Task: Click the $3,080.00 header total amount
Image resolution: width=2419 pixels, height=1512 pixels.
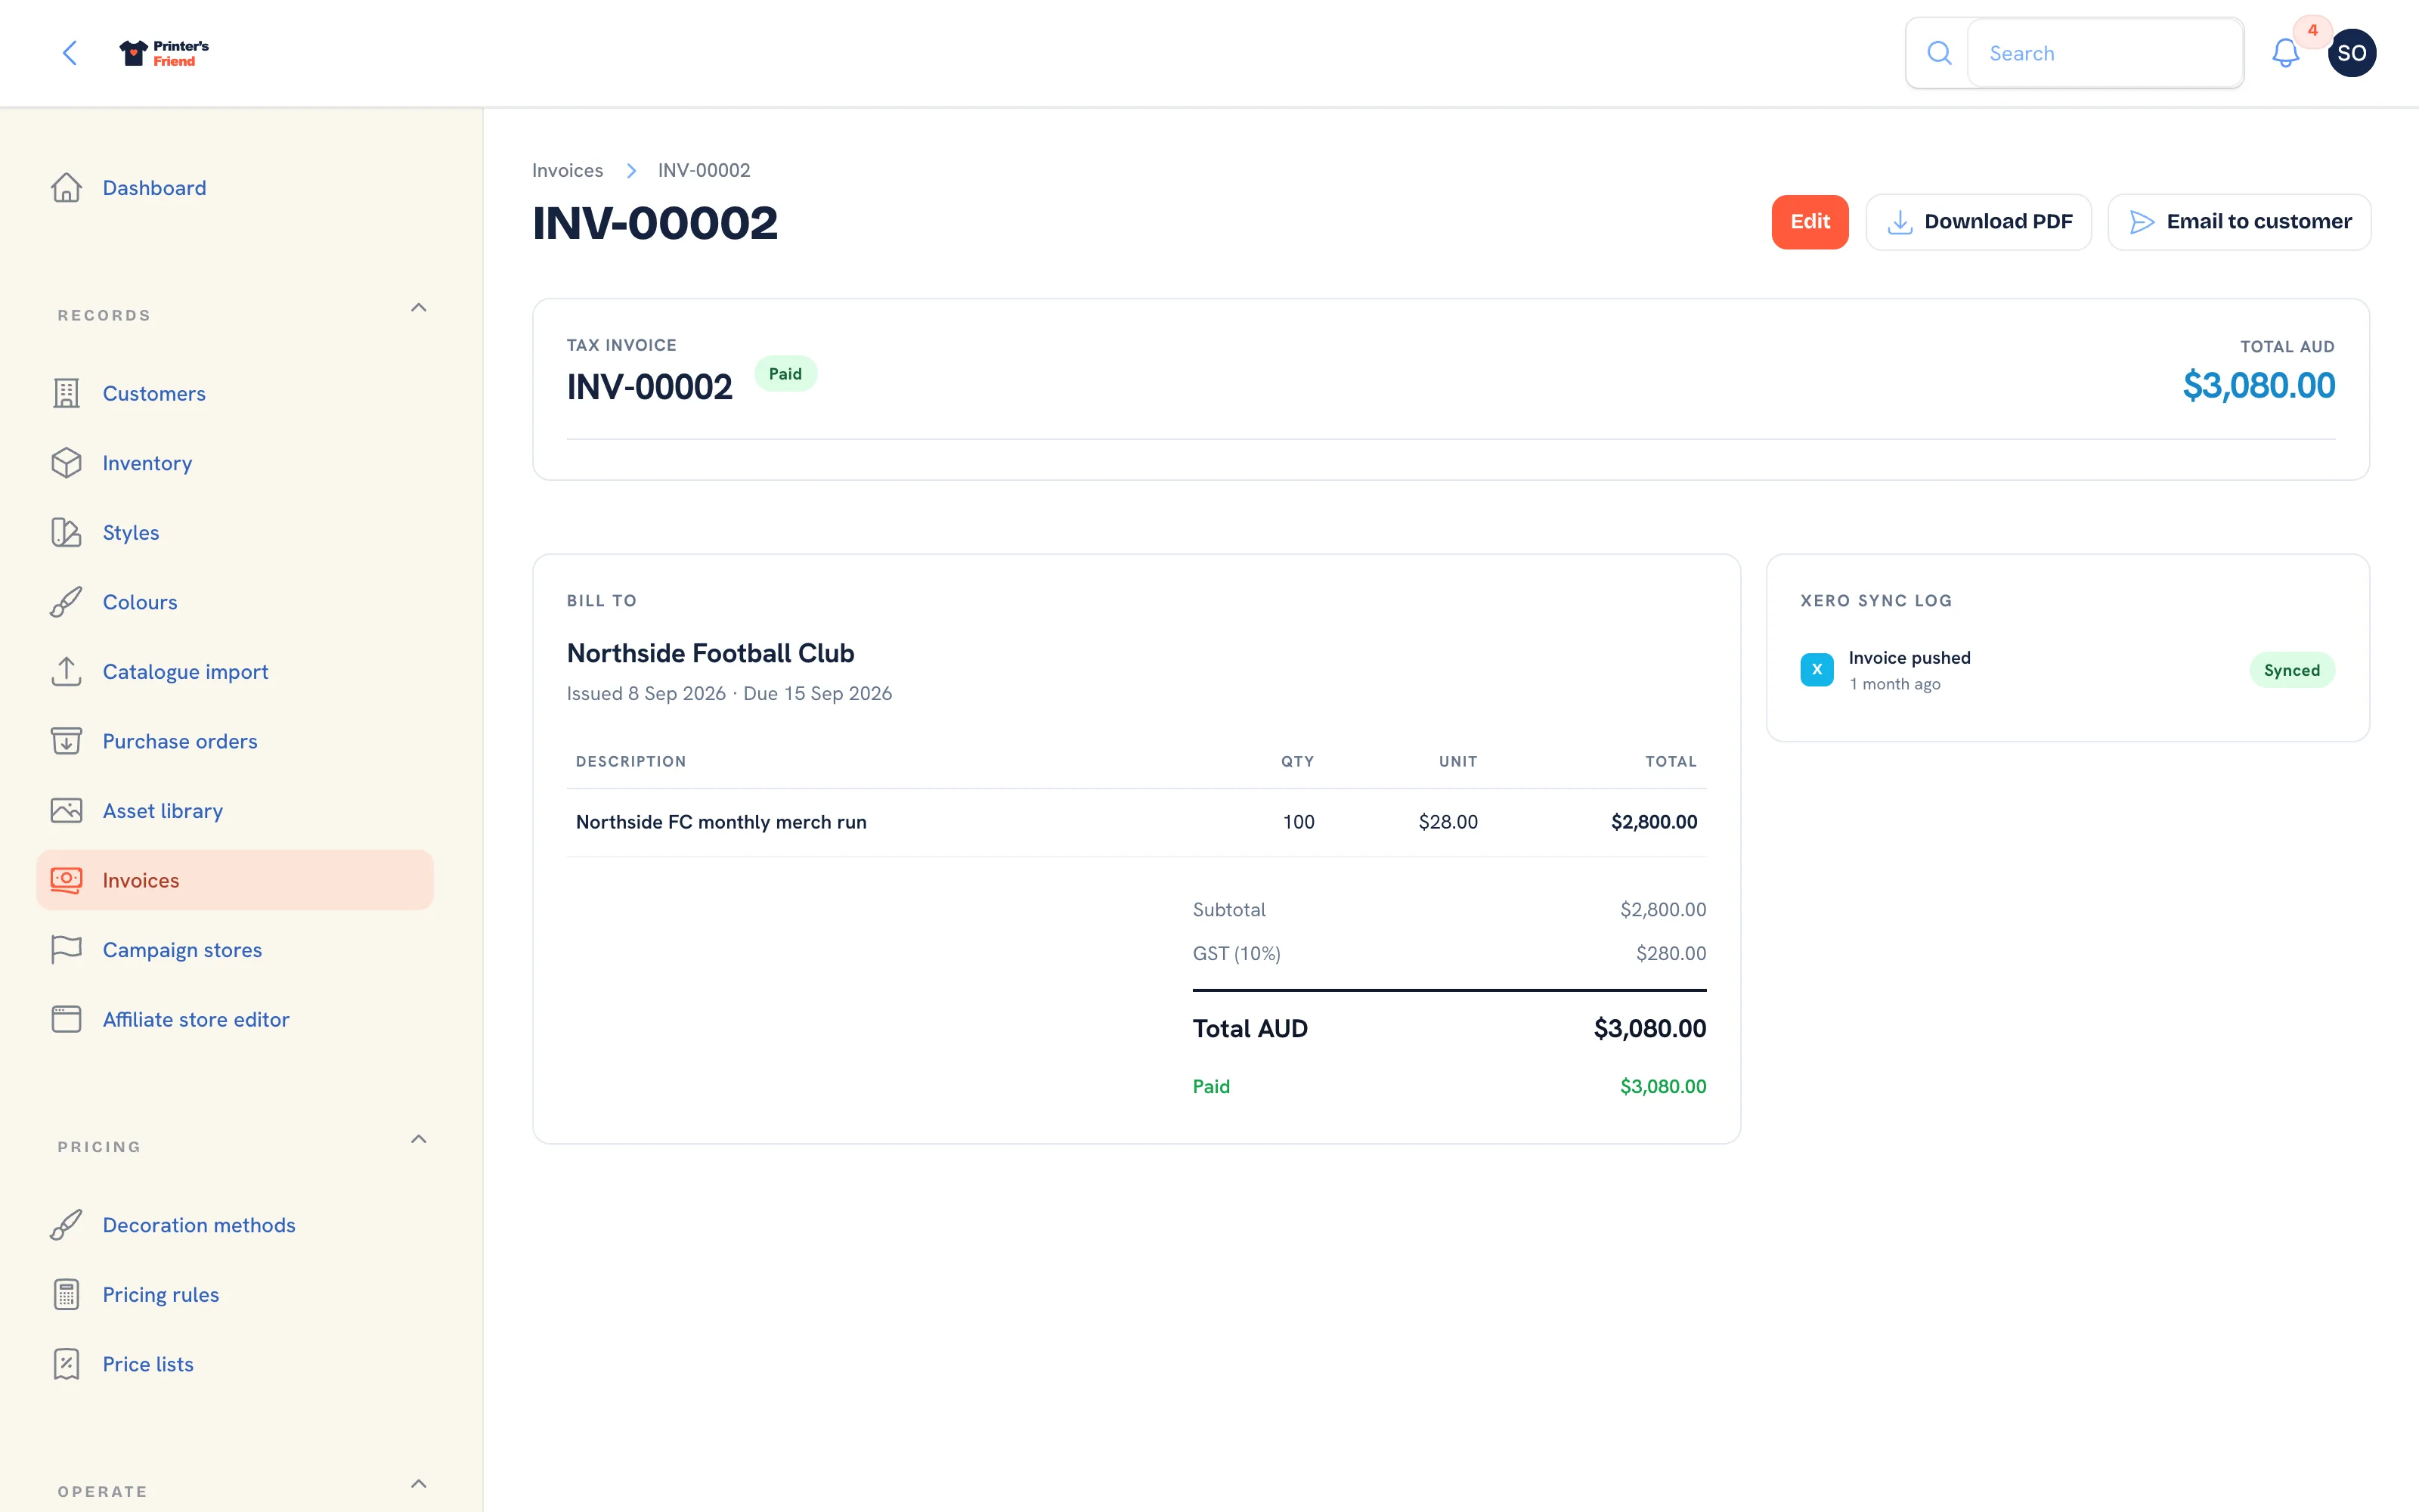Action: (x=2258, y=385)
